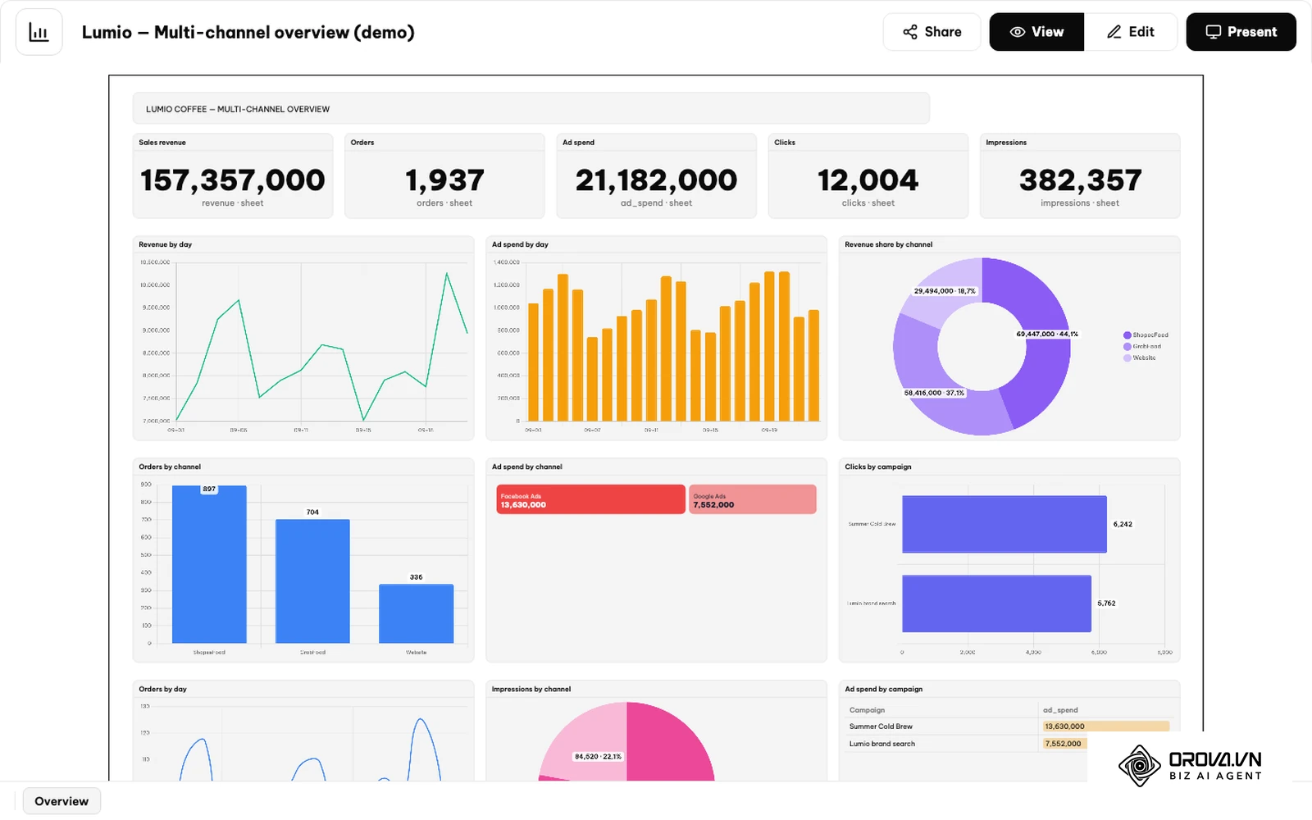Click Impressions by channel chart title
Image resolution: width=1312 pixels, height=820 pixels.
(x=531, y=689)
